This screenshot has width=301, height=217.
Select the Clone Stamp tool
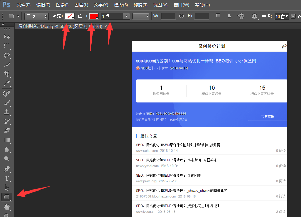click(7, 112)
